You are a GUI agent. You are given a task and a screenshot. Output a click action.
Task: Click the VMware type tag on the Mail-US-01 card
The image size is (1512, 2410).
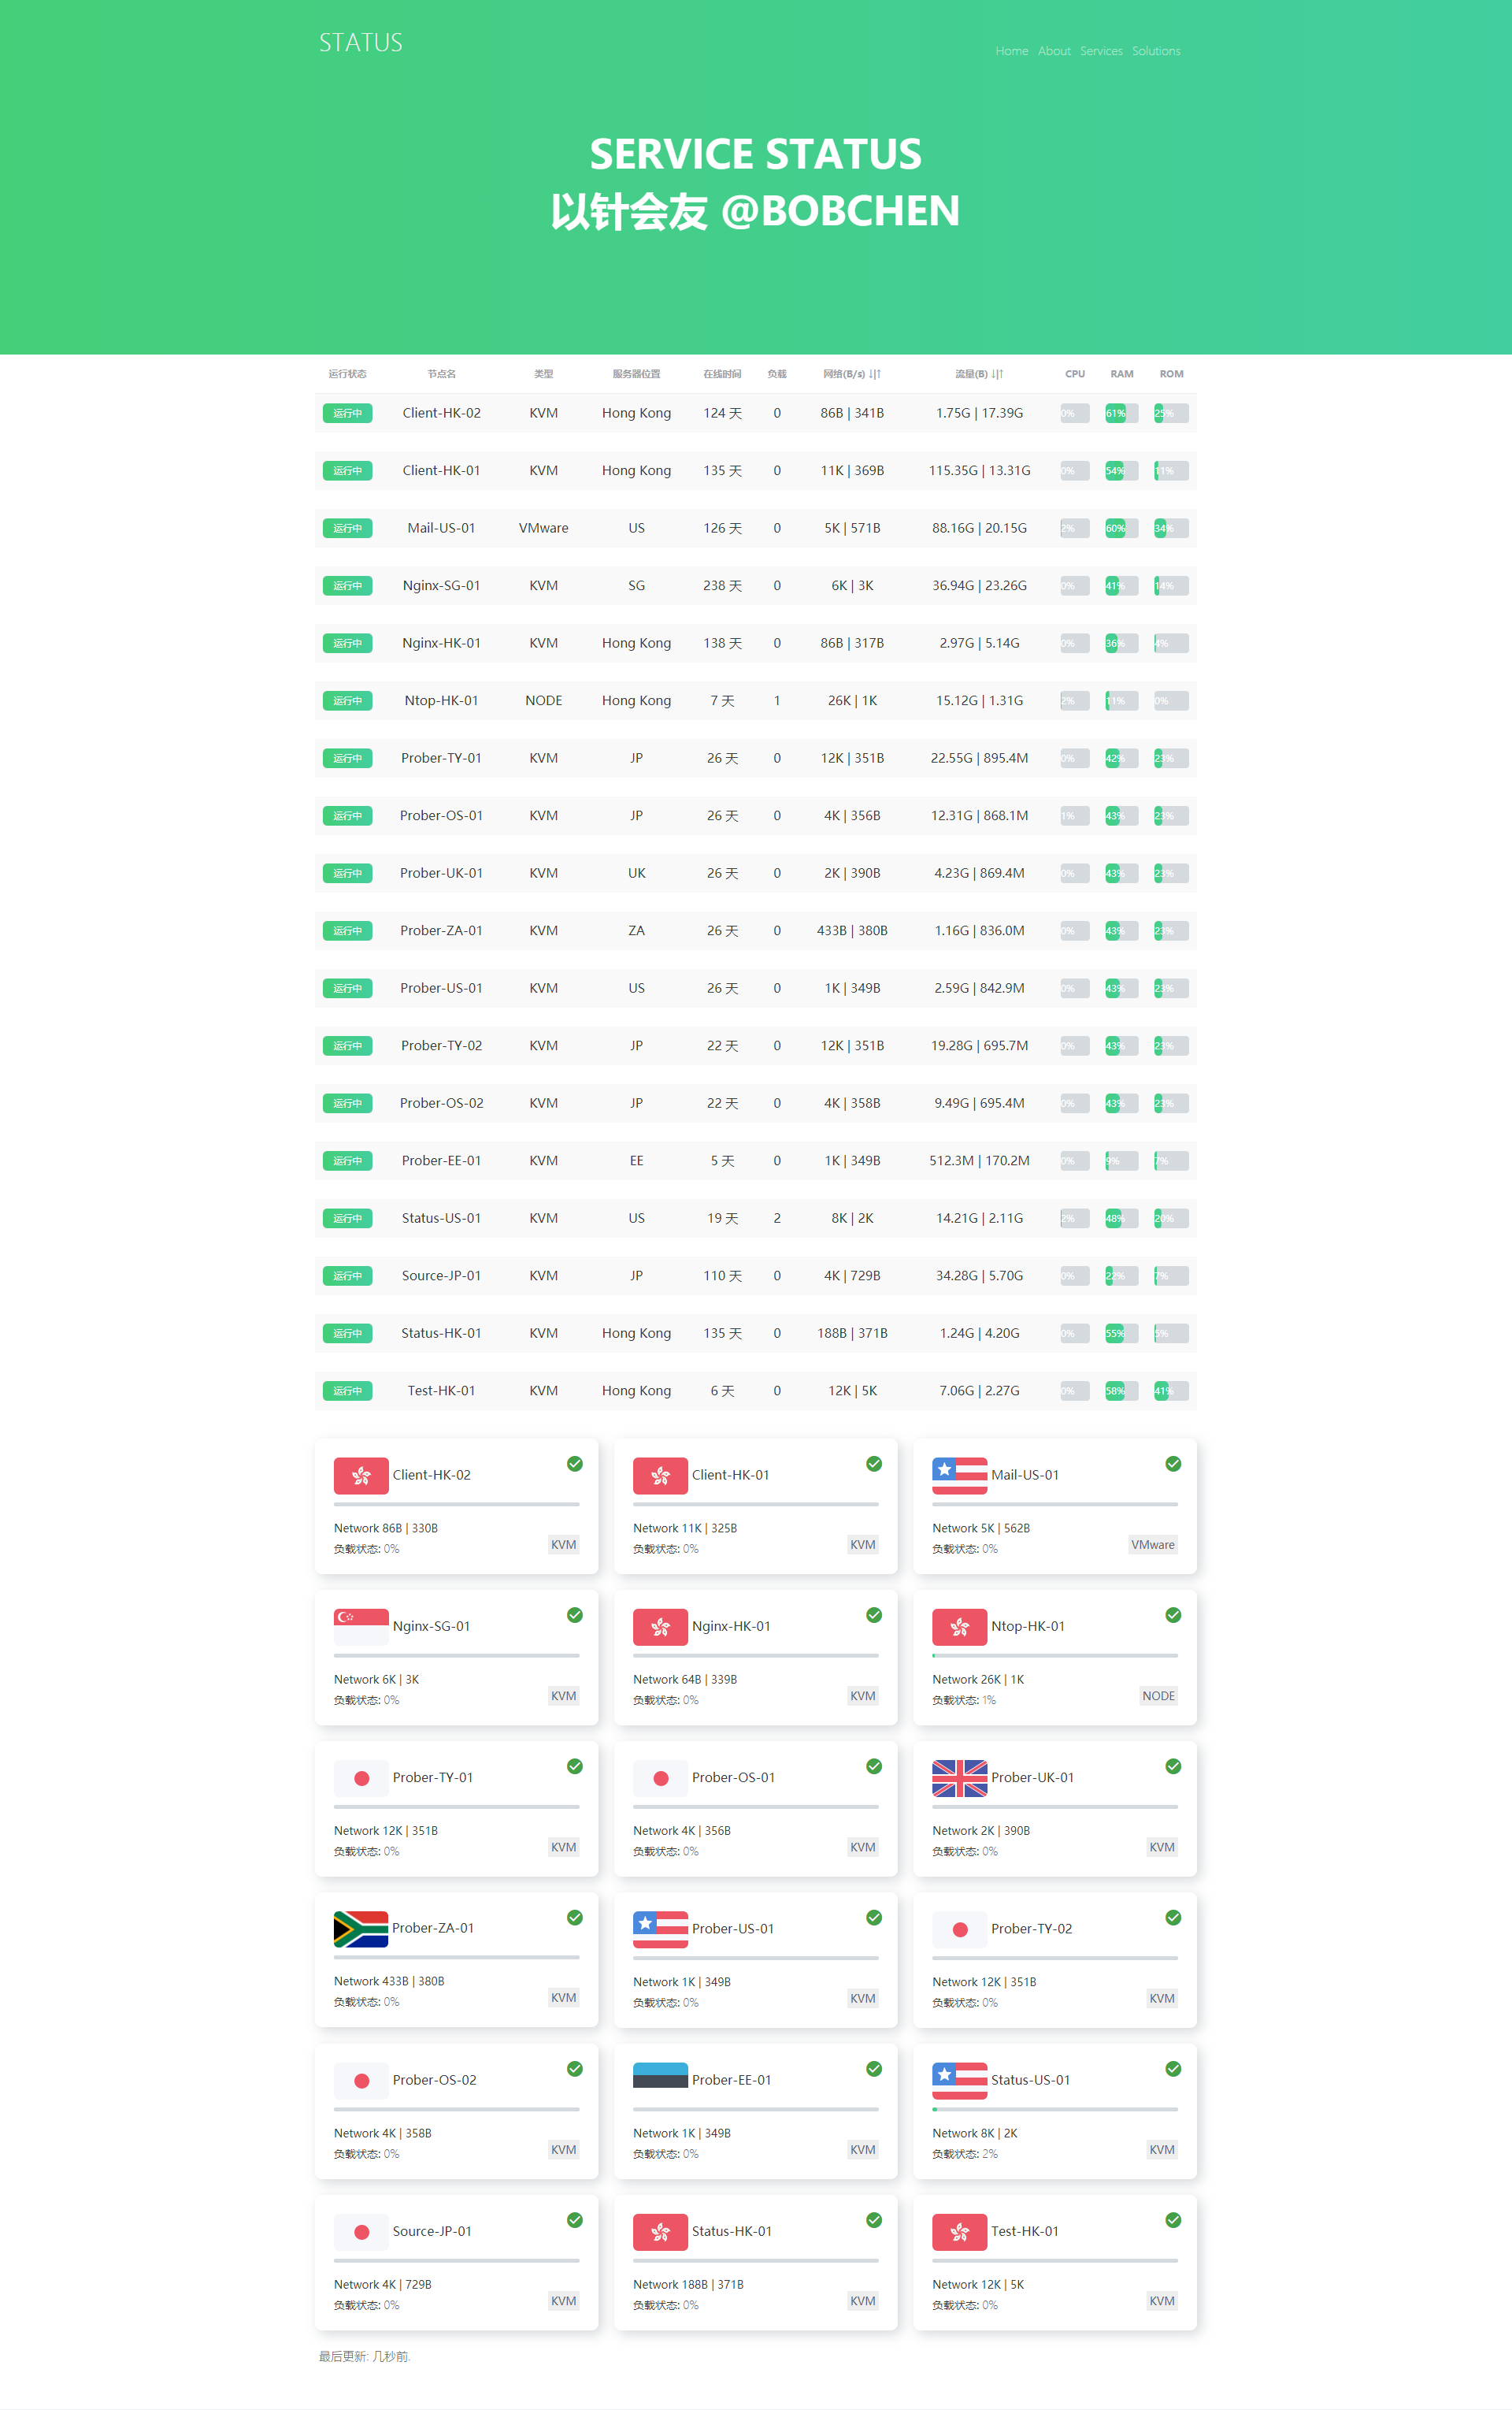point(1152,1543)
